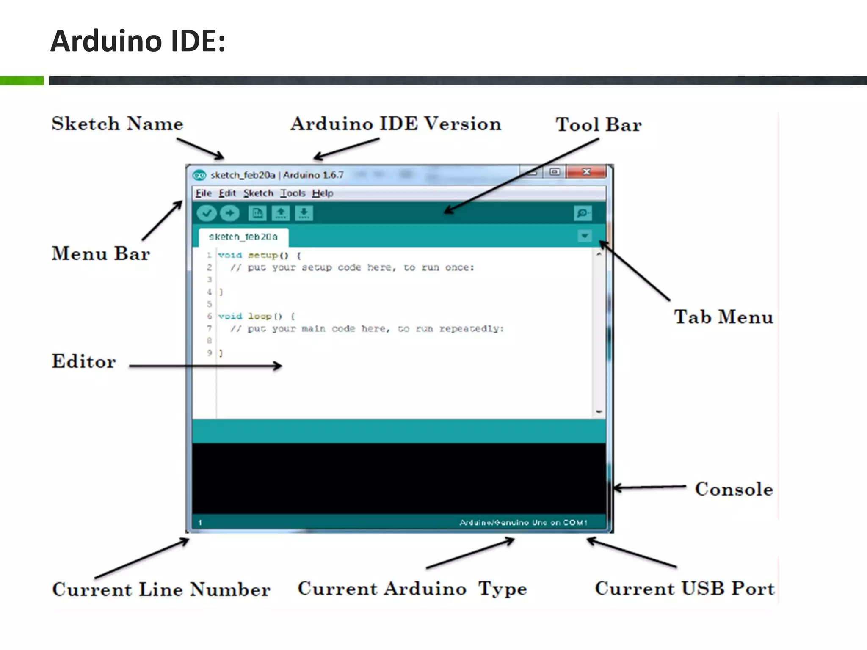Click the Save sketch down-arrow icon

[x=304, y=213]
